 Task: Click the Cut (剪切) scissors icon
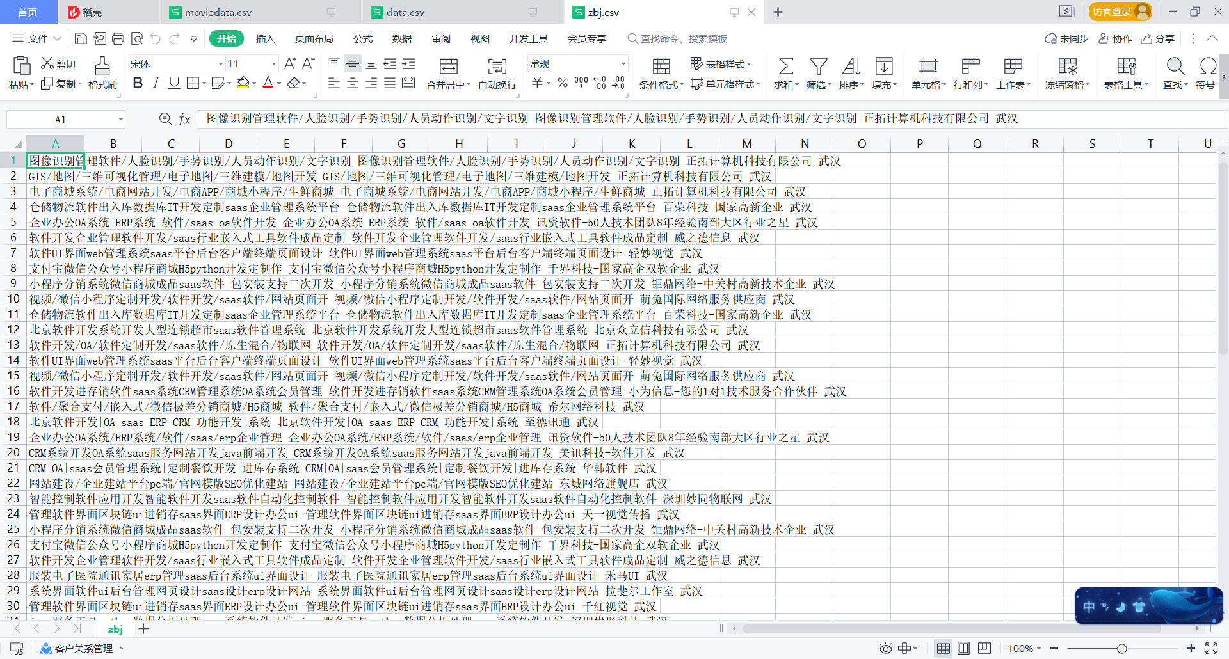click(x=47, y=63)
